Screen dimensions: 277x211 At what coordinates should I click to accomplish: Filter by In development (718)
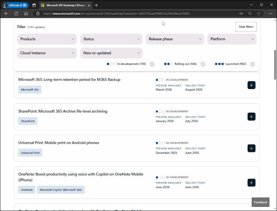pos(126,64)
